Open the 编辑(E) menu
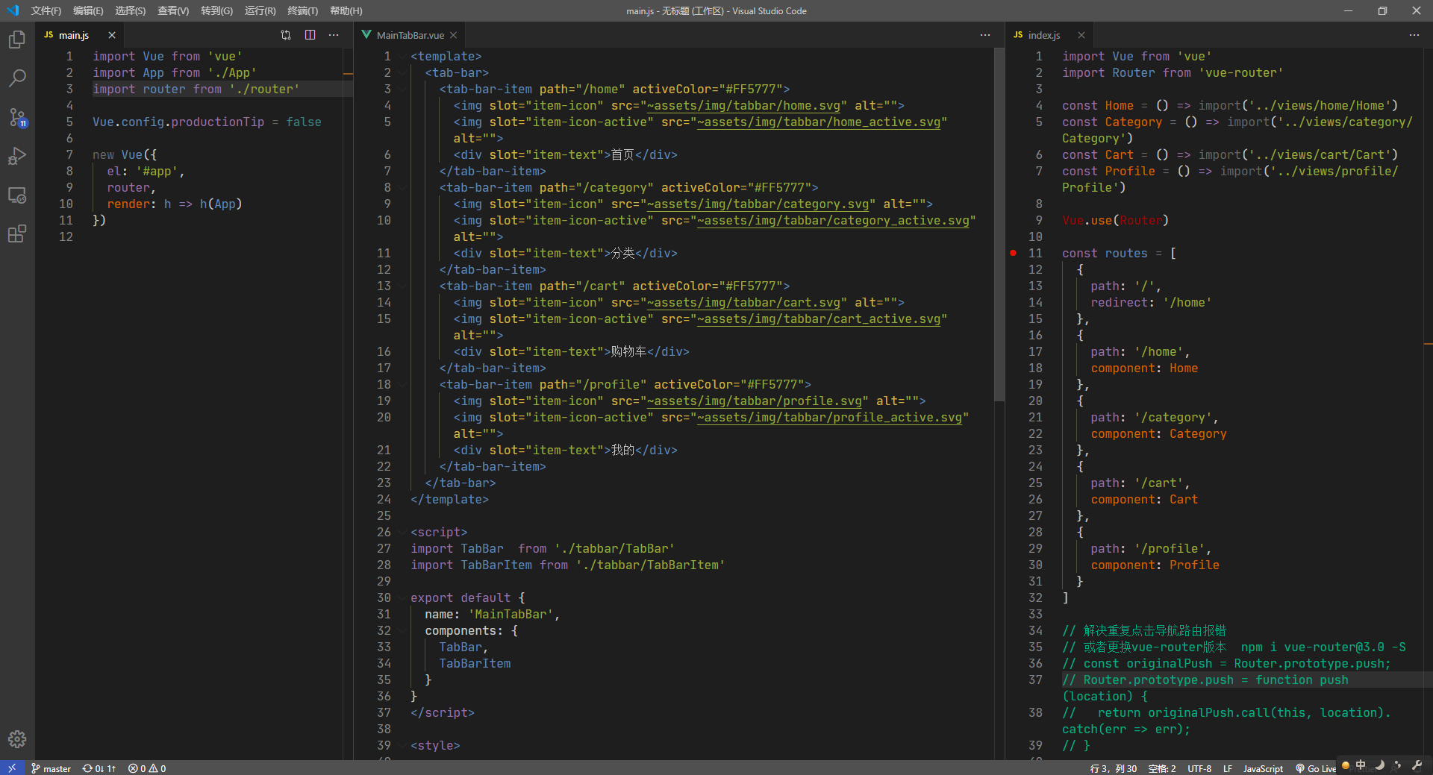 88,10
